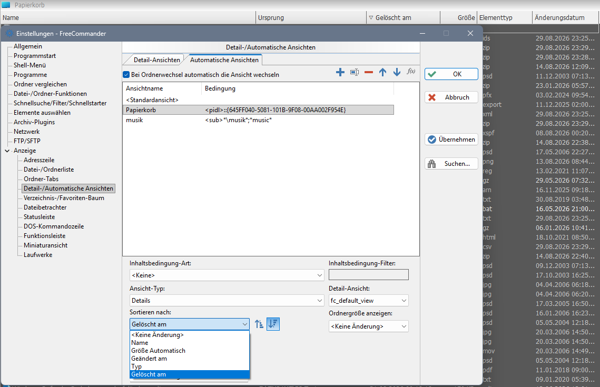This screenshot has width=600, height=387.
Task: Open the Detail-Ansicht fc_default_view dropdown
Action: (369, 301)
